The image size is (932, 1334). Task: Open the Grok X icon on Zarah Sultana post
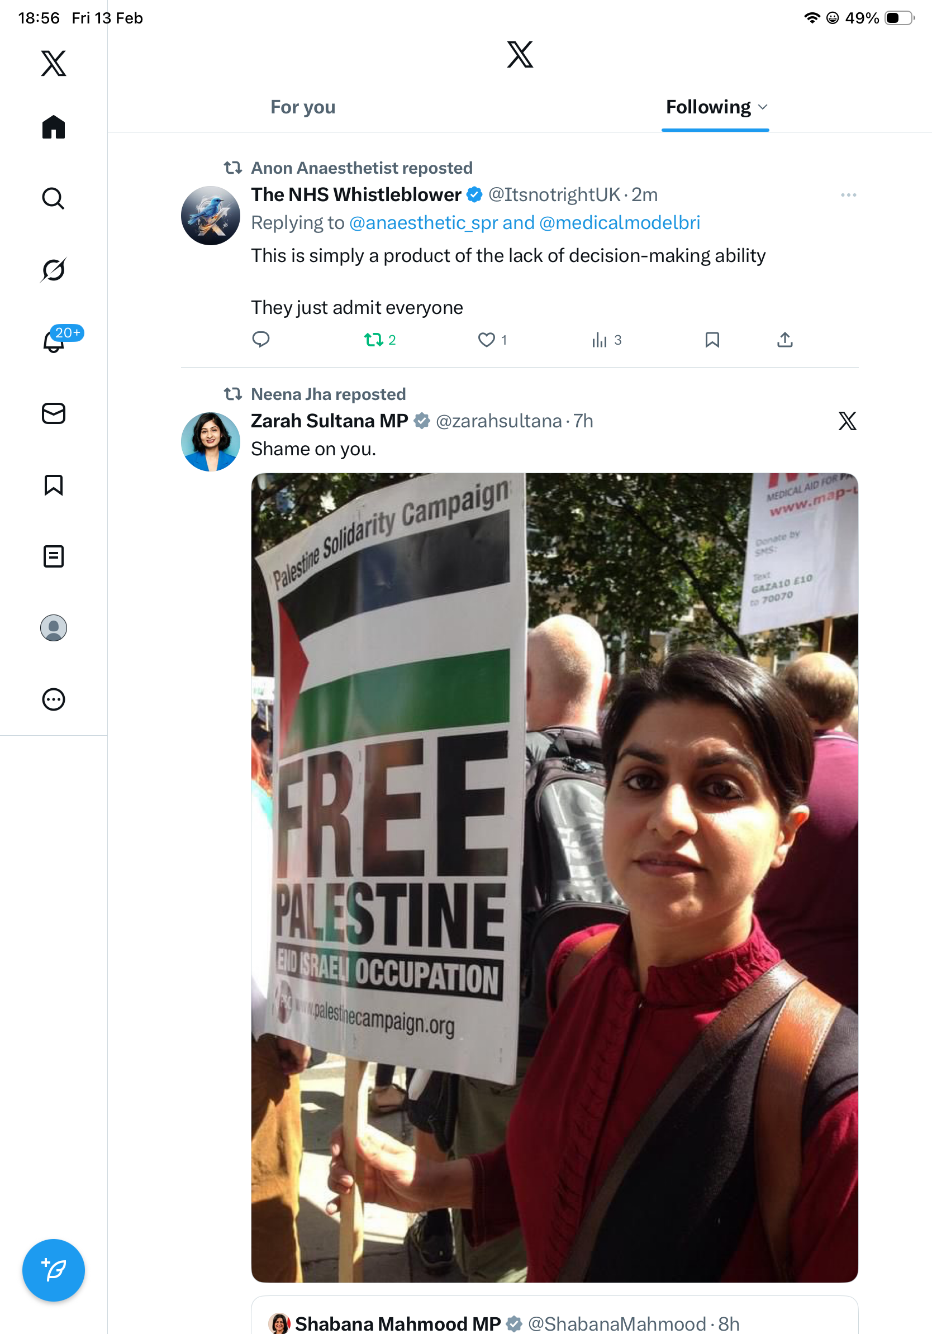coord(847,421)
